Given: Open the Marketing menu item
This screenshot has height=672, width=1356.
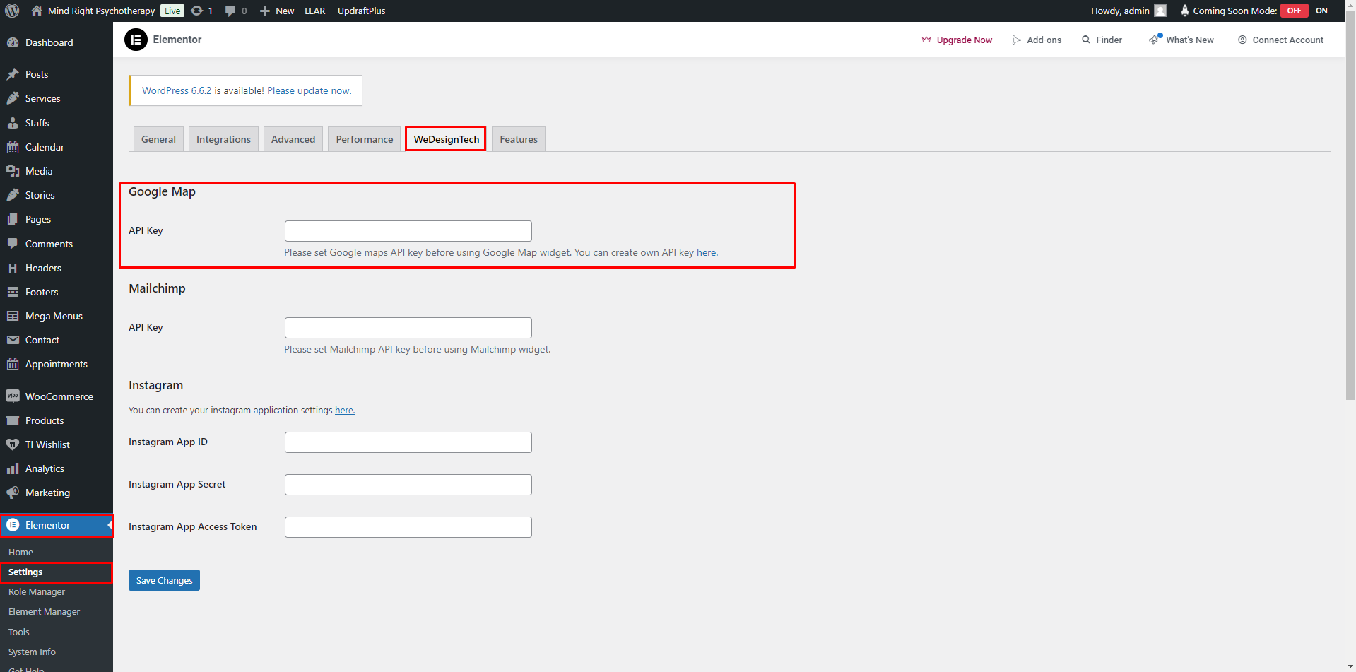Looking at the screenshot, I should click(57, 493).
